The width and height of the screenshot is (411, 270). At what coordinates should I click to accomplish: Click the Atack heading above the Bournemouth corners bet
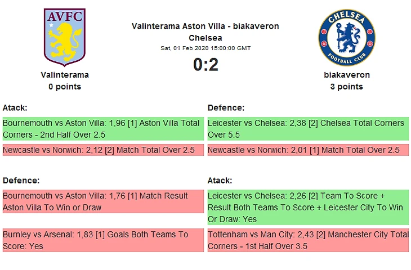point(15,107)
